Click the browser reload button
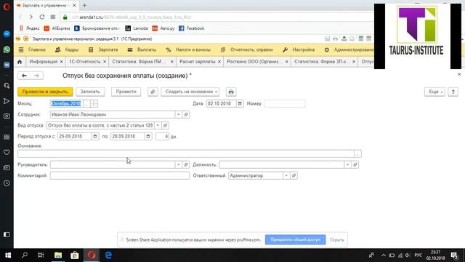Screen dimensions: 465x262 click(42, 17)
